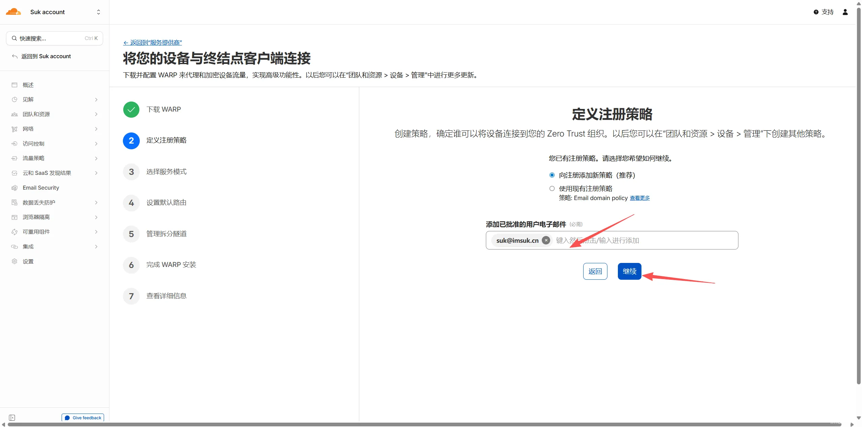Expand the 流量策略 chevron

click(96, 158)
